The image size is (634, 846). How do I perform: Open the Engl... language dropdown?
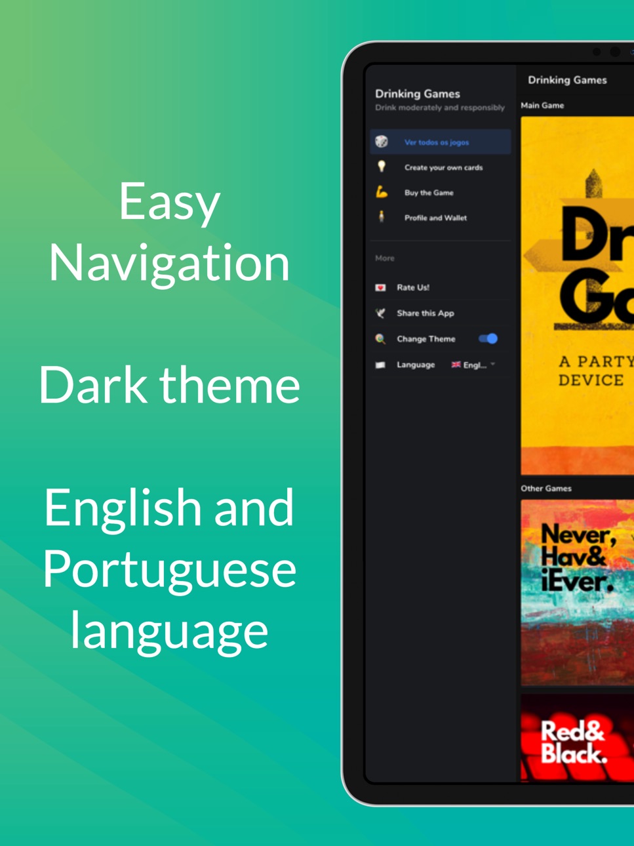tap(473, 365)
